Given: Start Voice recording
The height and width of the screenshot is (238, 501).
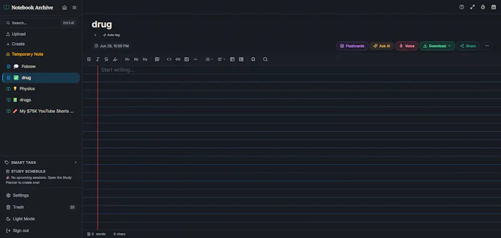Looking at the screenshot, I should tap(406, 46).
